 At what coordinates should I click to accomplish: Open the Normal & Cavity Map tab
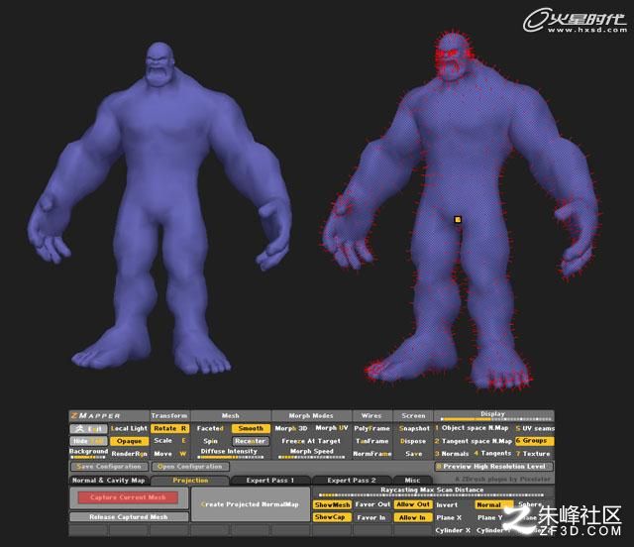(108, 481)
